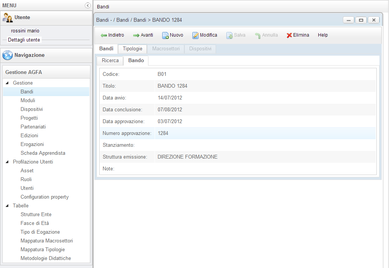The width and height of the screenshot is (389, 268).
Task: Collapse the Profilazione Utenti tree node
Action: click(x=8, y=162)
